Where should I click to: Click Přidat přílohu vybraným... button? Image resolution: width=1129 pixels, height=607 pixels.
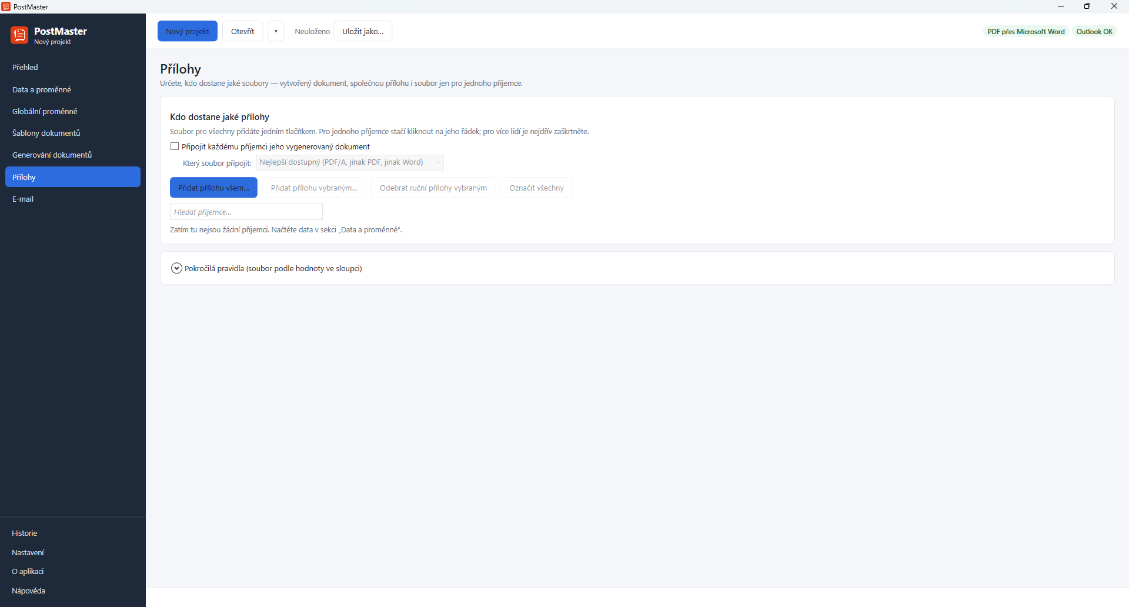[x=314, y=188]
